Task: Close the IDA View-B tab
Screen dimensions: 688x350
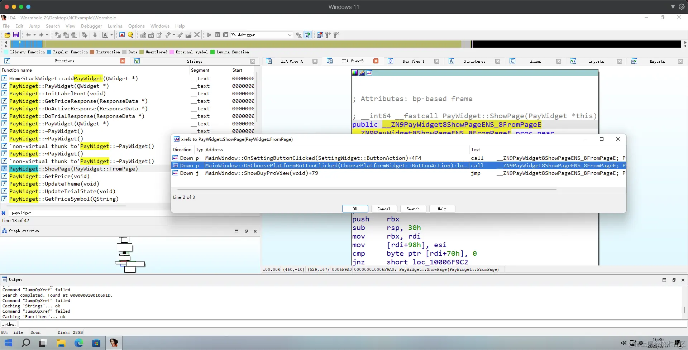Action: [x=376, y=61]
